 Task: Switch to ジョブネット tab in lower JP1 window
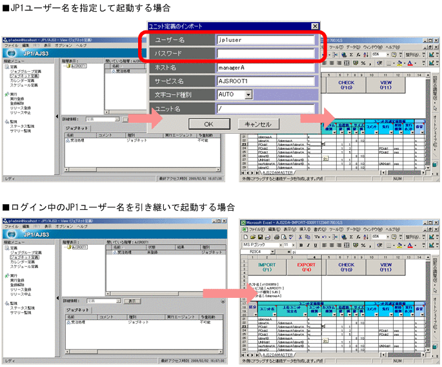(x=78, y=310)
